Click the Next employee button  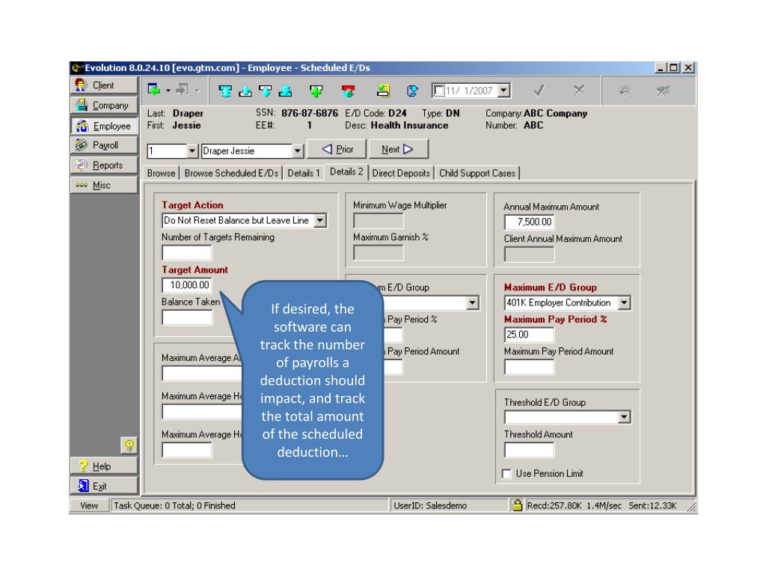point(398,149)
